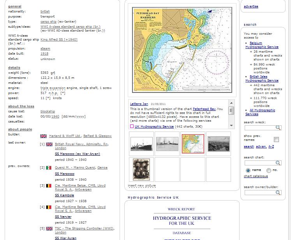Click the search owner/builder input field

(260, 193)
